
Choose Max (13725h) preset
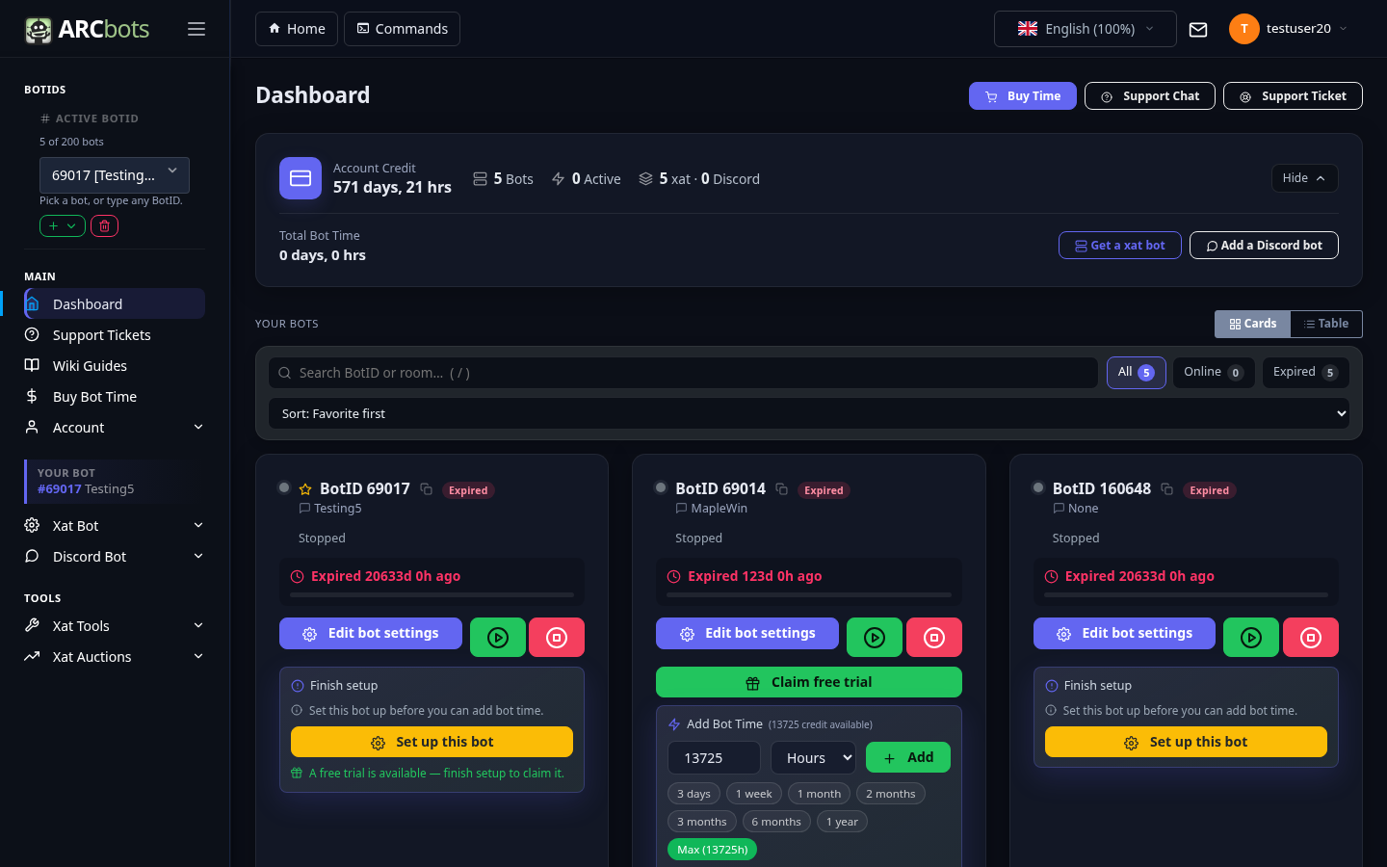pos(713,850)
